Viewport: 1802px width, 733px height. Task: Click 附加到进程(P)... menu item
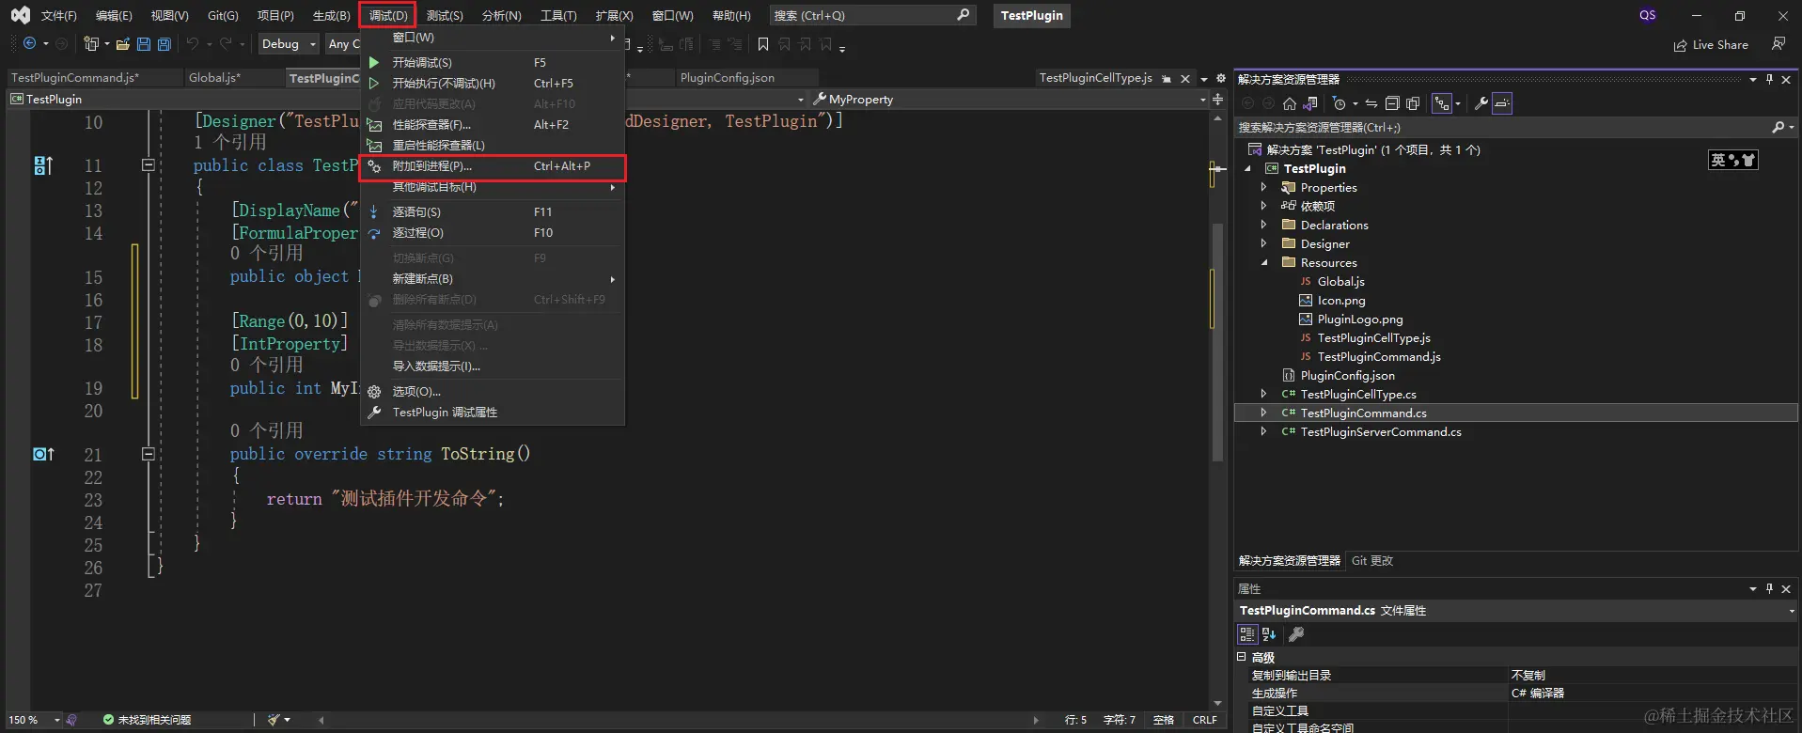(x=493, y=166)
